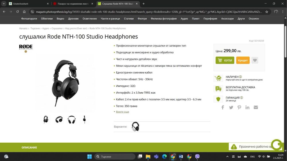Image resolution: width=287 pixels, height=161 pixels.
Task: Open a new browser tab
Action: tap(143, 4)
